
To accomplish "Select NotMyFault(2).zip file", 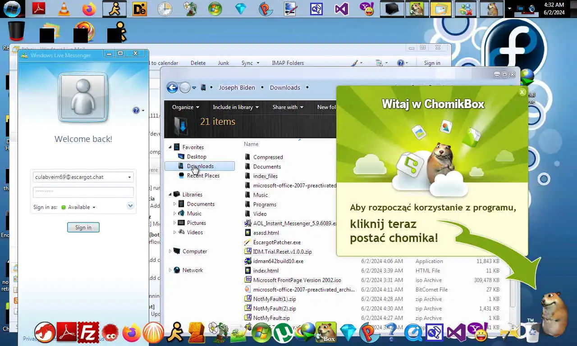I will (275, 309).
